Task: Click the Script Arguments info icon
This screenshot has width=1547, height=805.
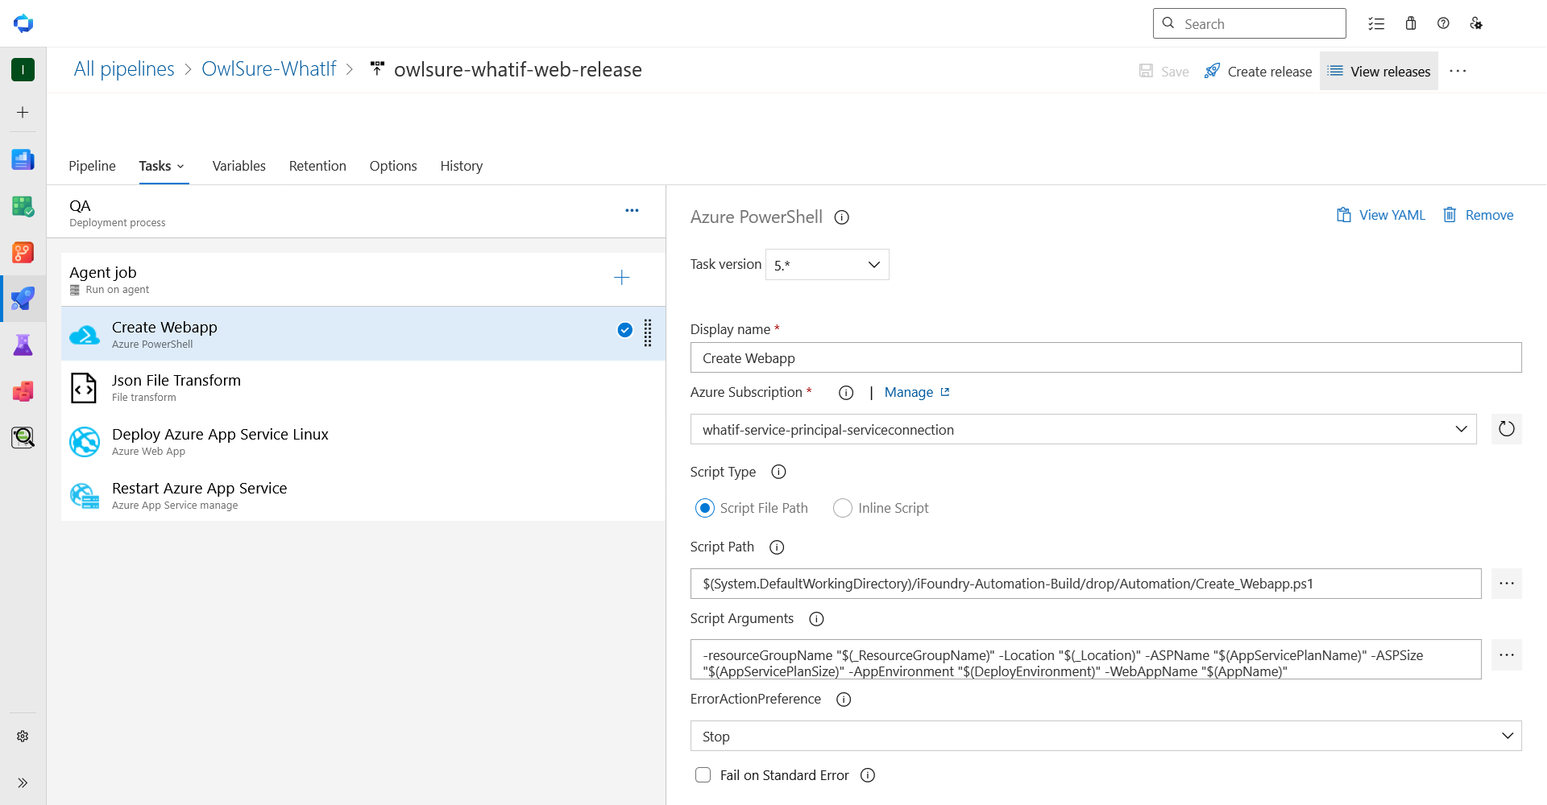Action: (x=816, y=619)
